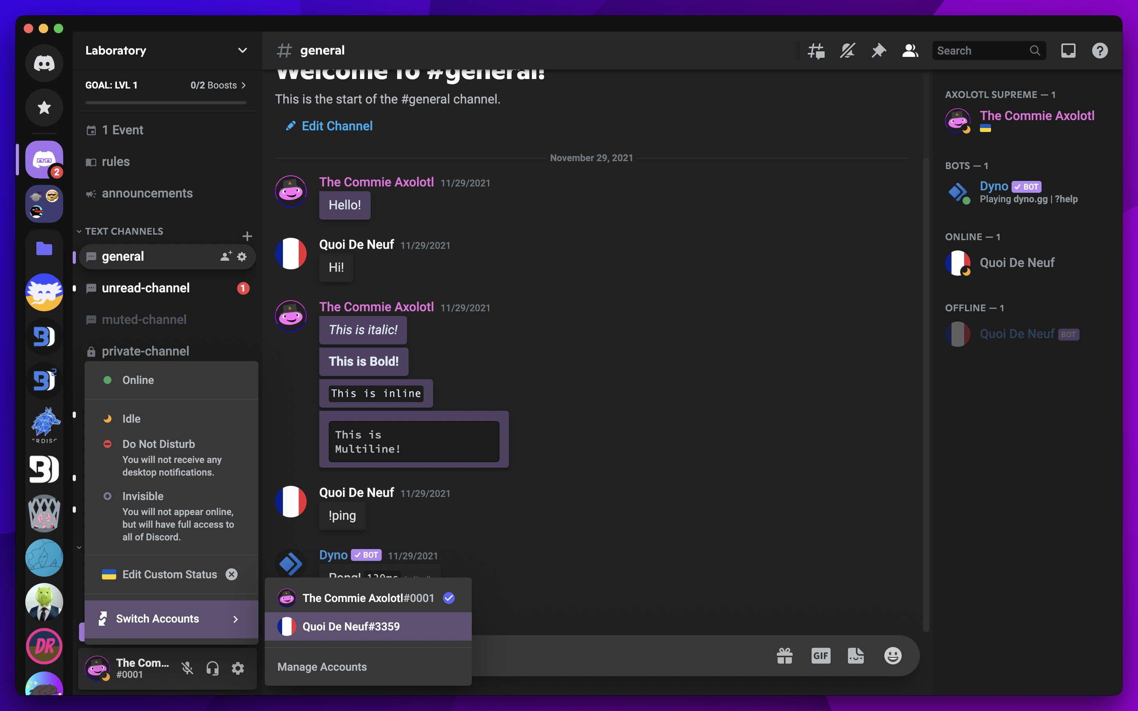Open the GIF picker

[820, 656]
